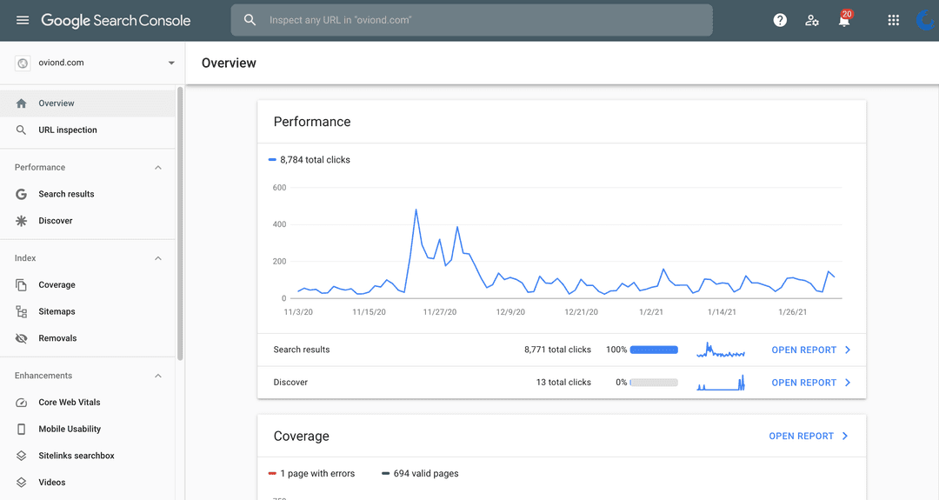Click the Discover sparkline chart

721,383
